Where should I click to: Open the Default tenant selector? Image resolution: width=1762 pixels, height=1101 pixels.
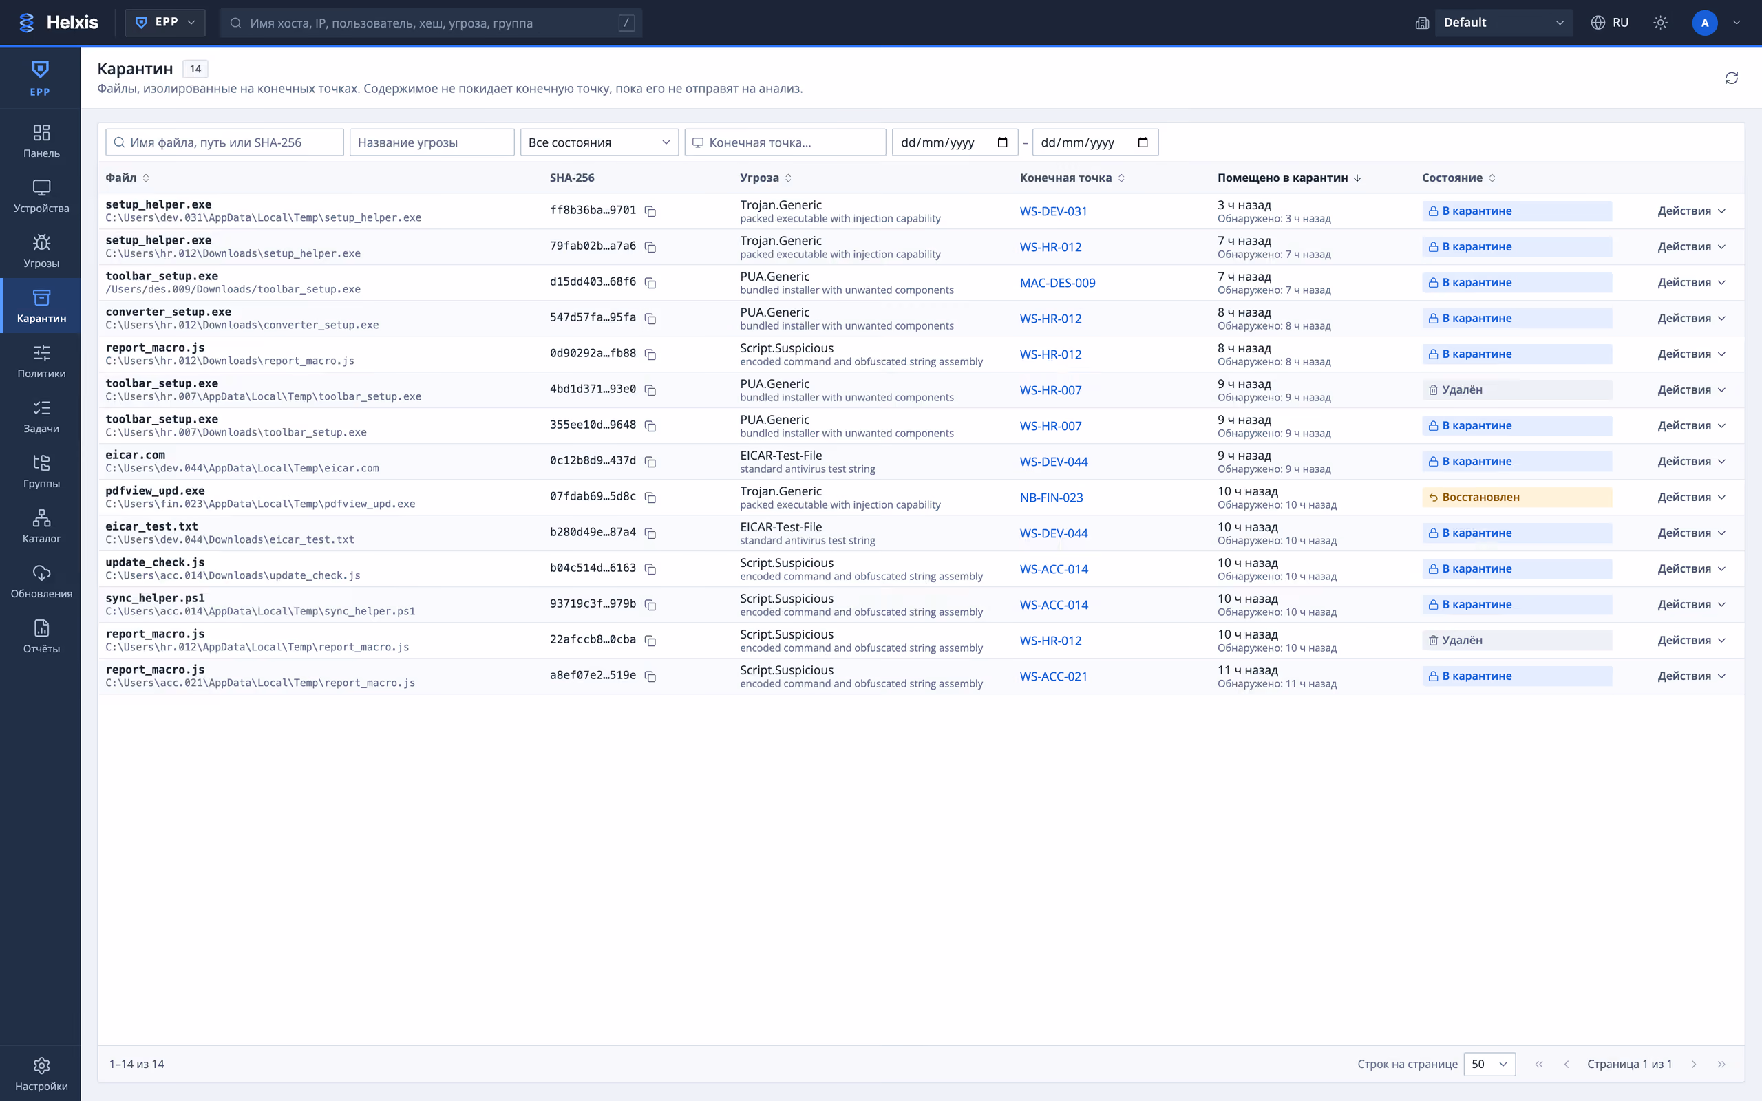tap(1503, 23)
